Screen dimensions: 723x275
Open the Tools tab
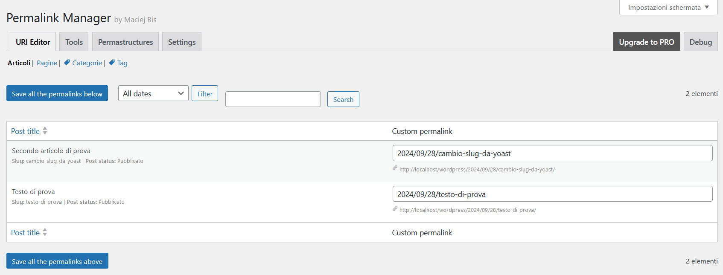coord(74,42)
